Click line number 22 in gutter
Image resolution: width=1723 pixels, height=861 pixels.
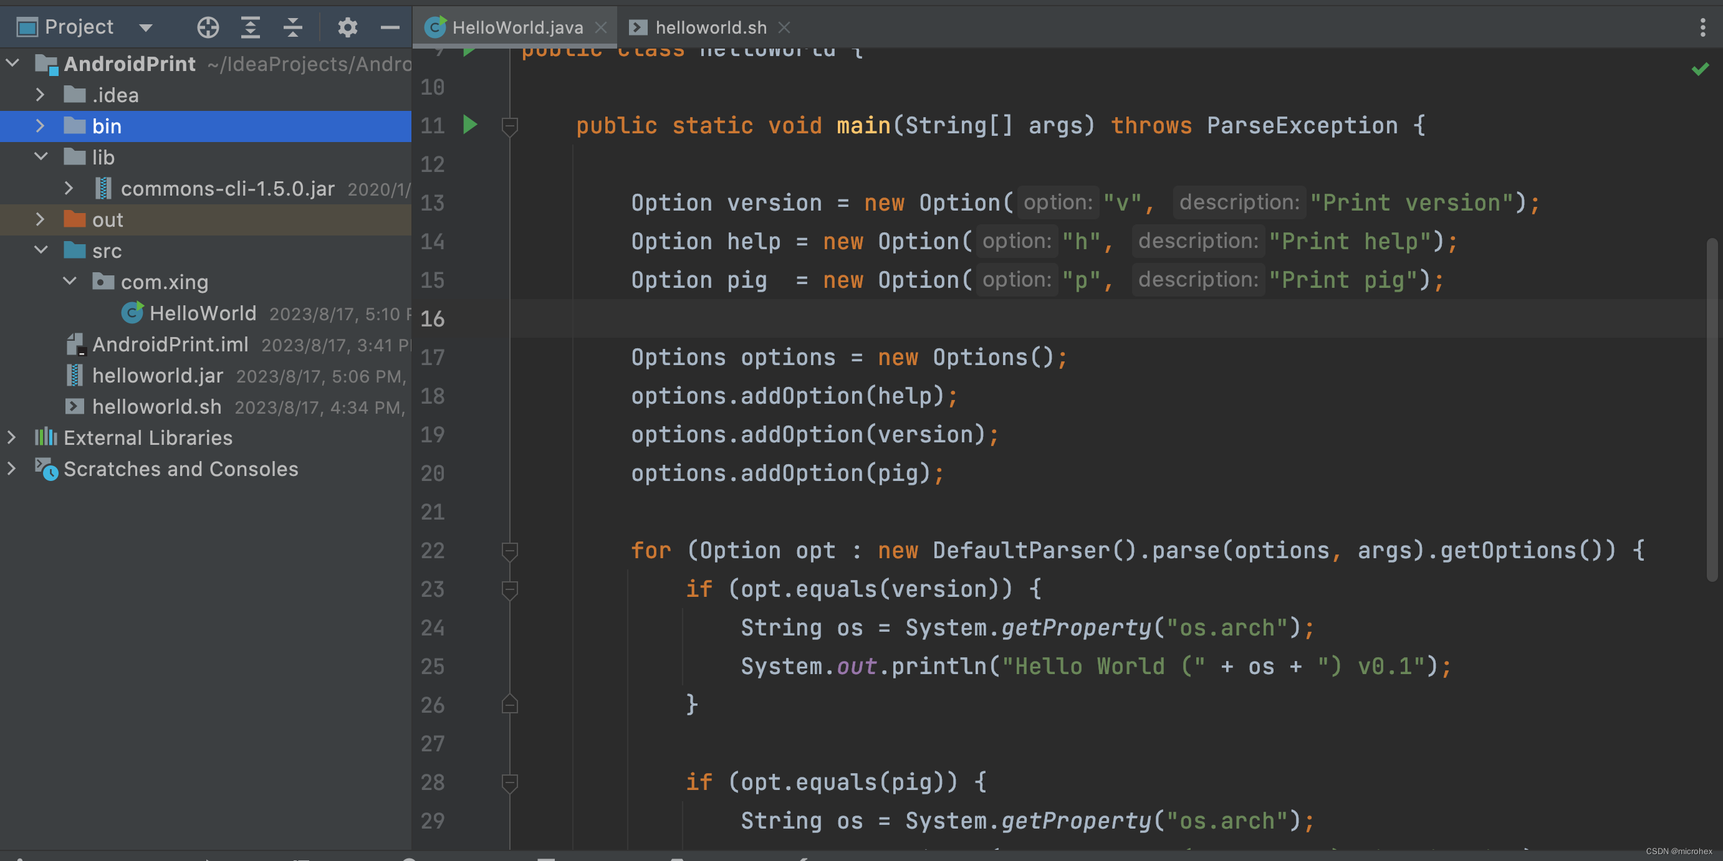click(x=432, y=551)
